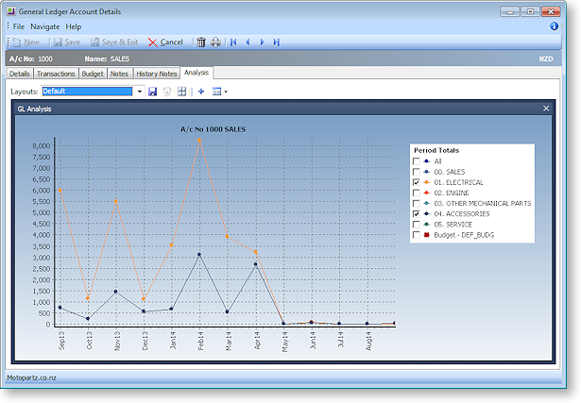Jump to the last record
This screenshot has width=581, height=403.
tap(276, 42)
